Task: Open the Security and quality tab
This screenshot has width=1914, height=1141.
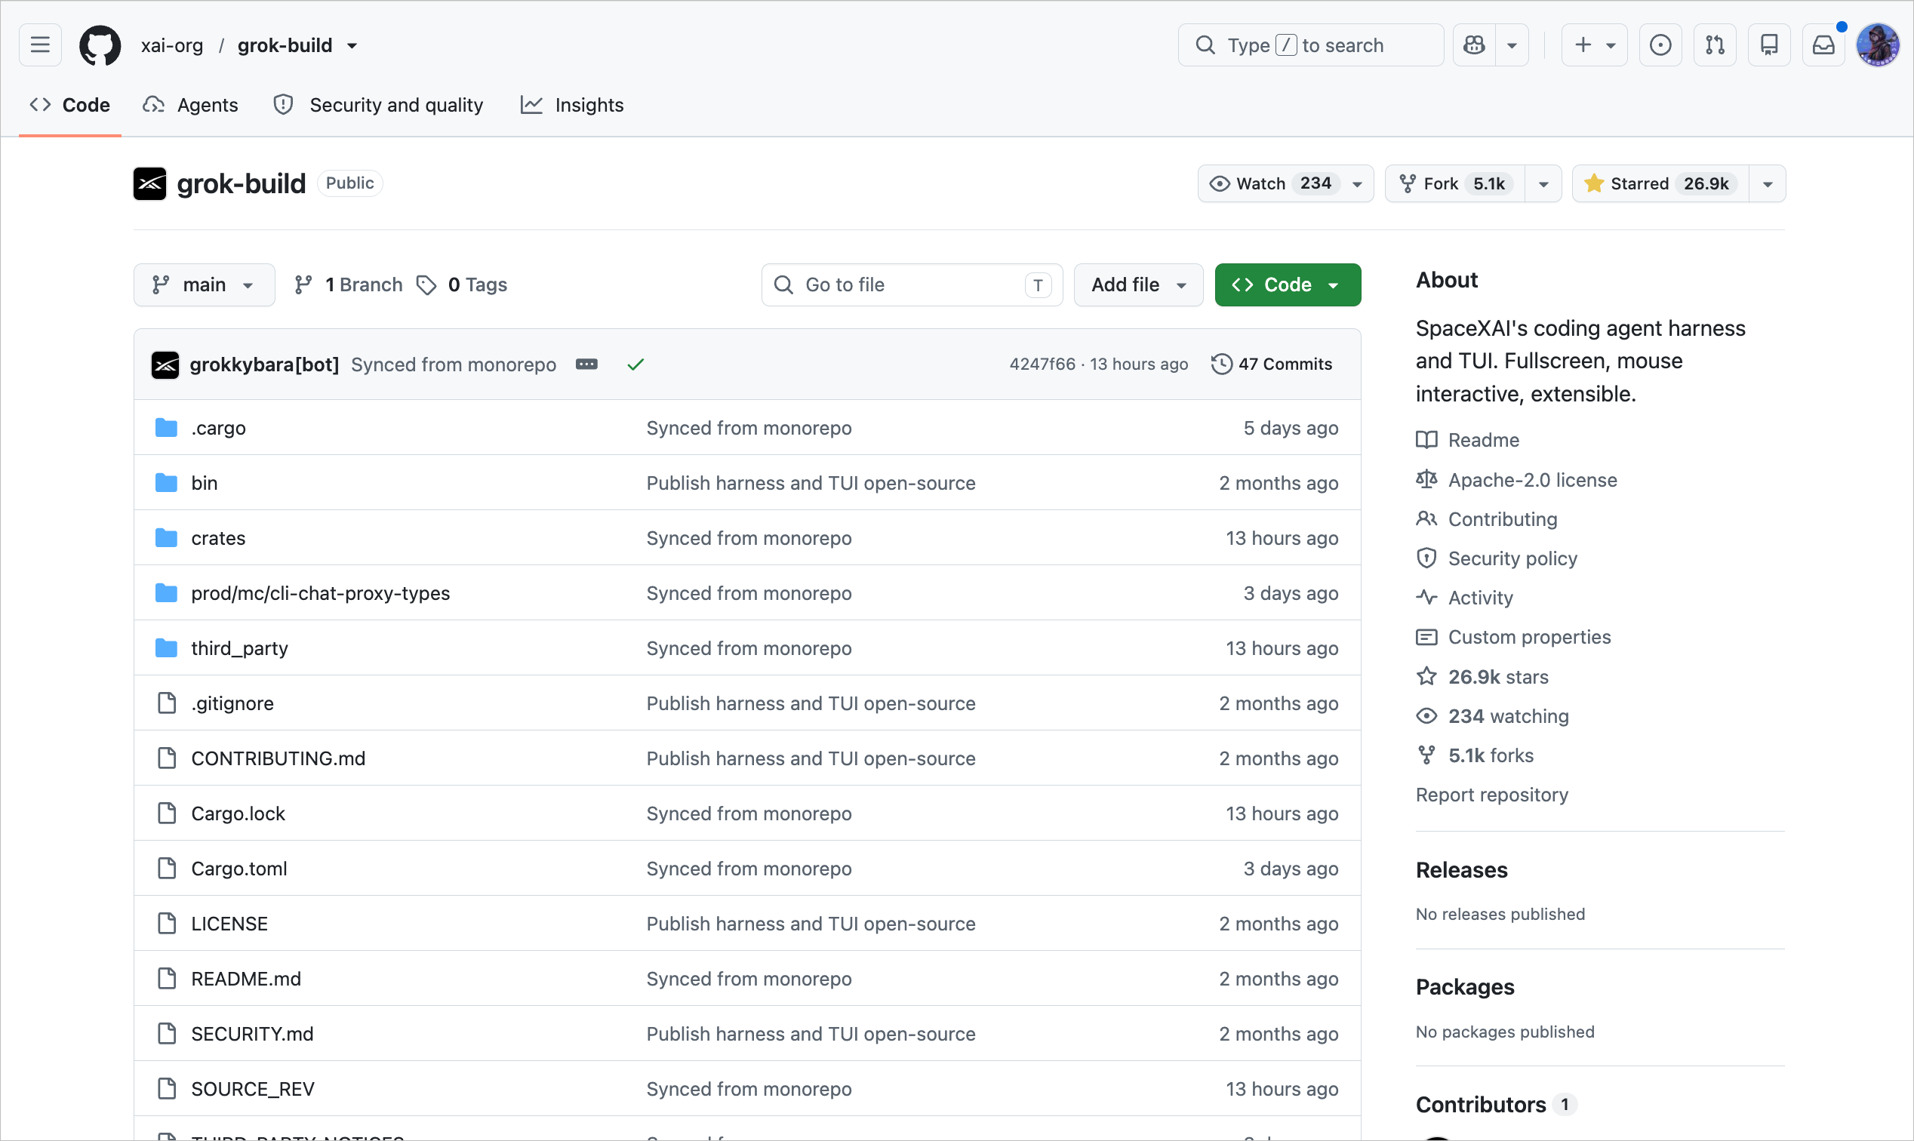Action: 378,106
